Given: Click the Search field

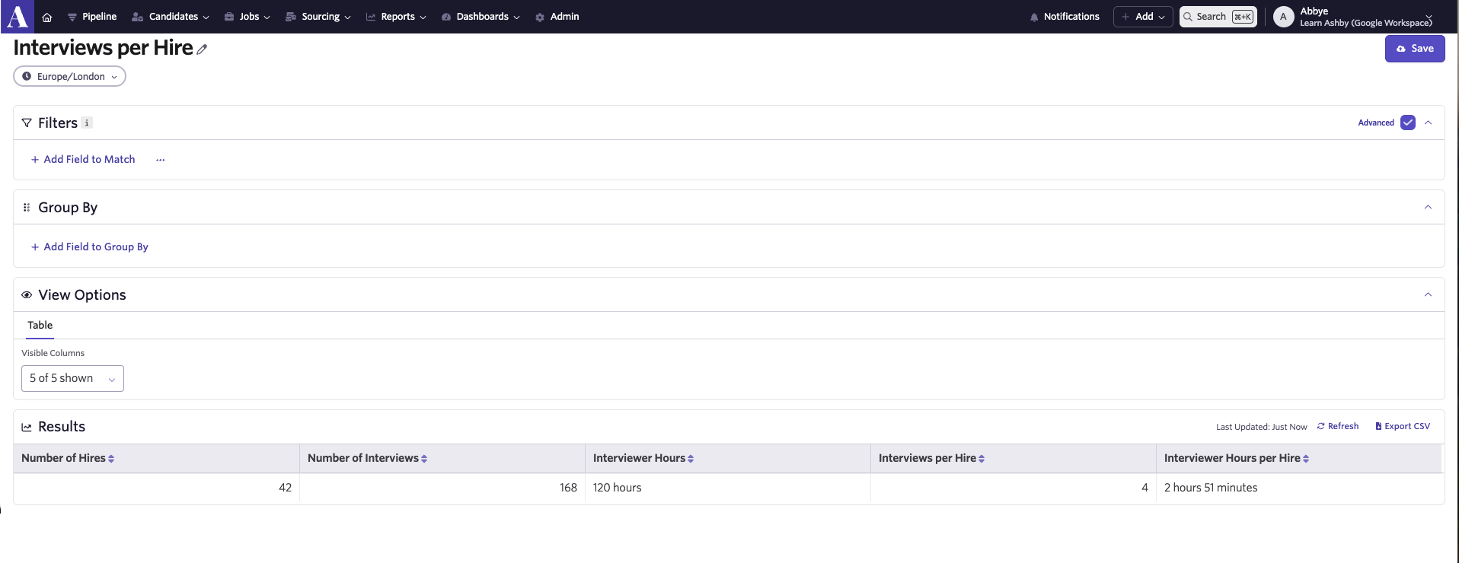Looking at the screenshot, I should click(1218, 17).
